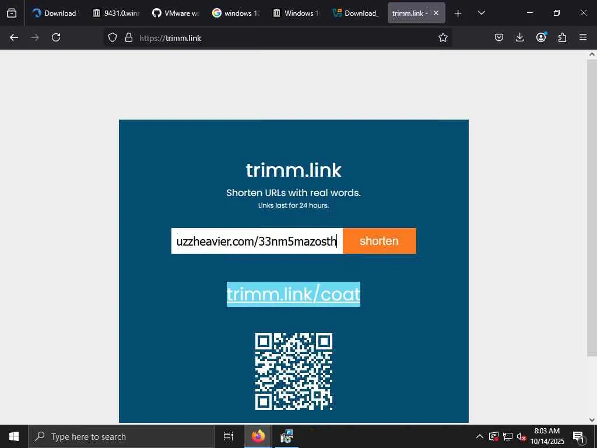597x448 pixels.
Task: Click the security alert tray icon
Action: tap(494, 436)
